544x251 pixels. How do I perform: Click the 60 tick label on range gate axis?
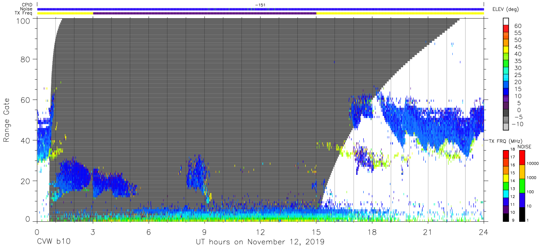coord(25,100)
